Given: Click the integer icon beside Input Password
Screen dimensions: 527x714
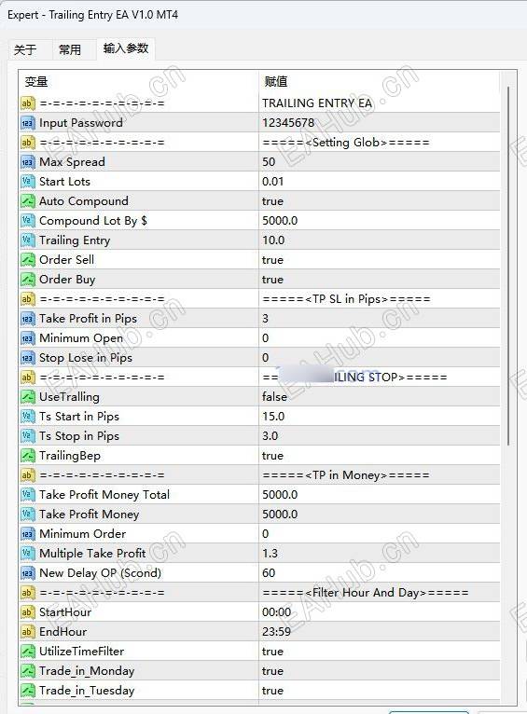Looking at the screenshot, I should pyautogui.click(x=28, y=123).
